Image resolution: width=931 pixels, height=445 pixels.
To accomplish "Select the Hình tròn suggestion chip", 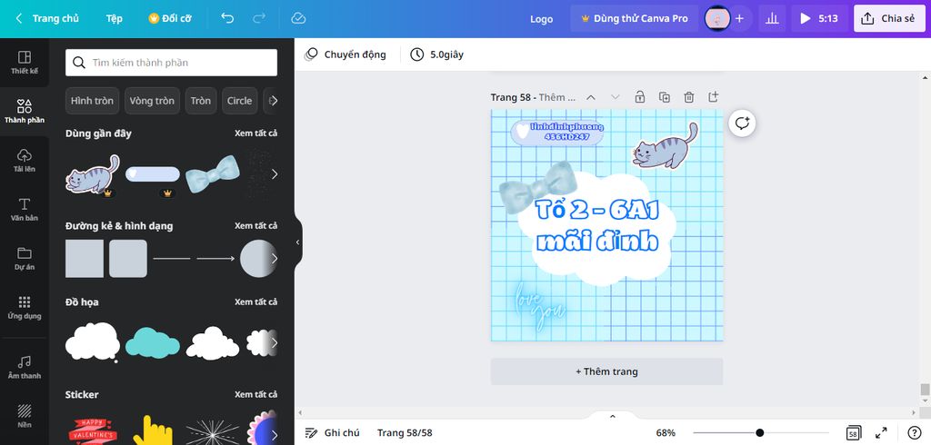I will pos(92,101).
